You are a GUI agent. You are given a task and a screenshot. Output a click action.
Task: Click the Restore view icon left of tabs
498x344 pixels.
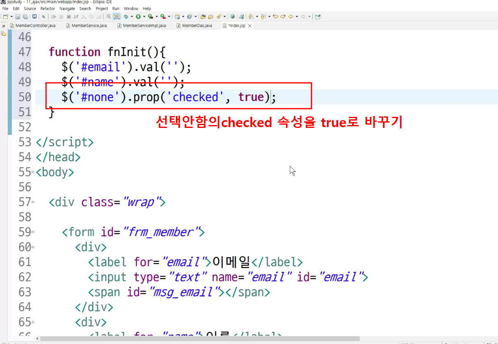coord(3,26)
